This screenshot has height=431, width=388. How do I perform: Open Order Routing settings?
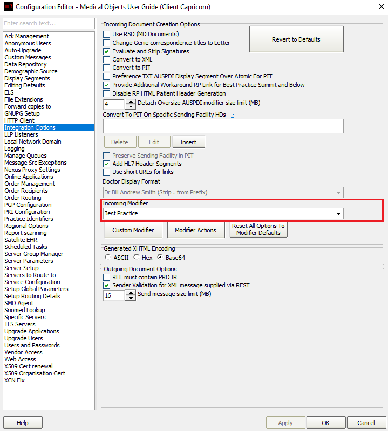coord(23,198)
